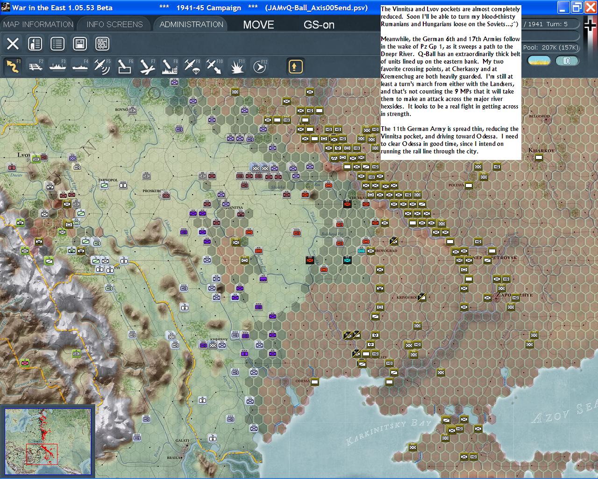Select the Soviet unit counter at Kharkov
598x479 pixels.
coord(539,158)
